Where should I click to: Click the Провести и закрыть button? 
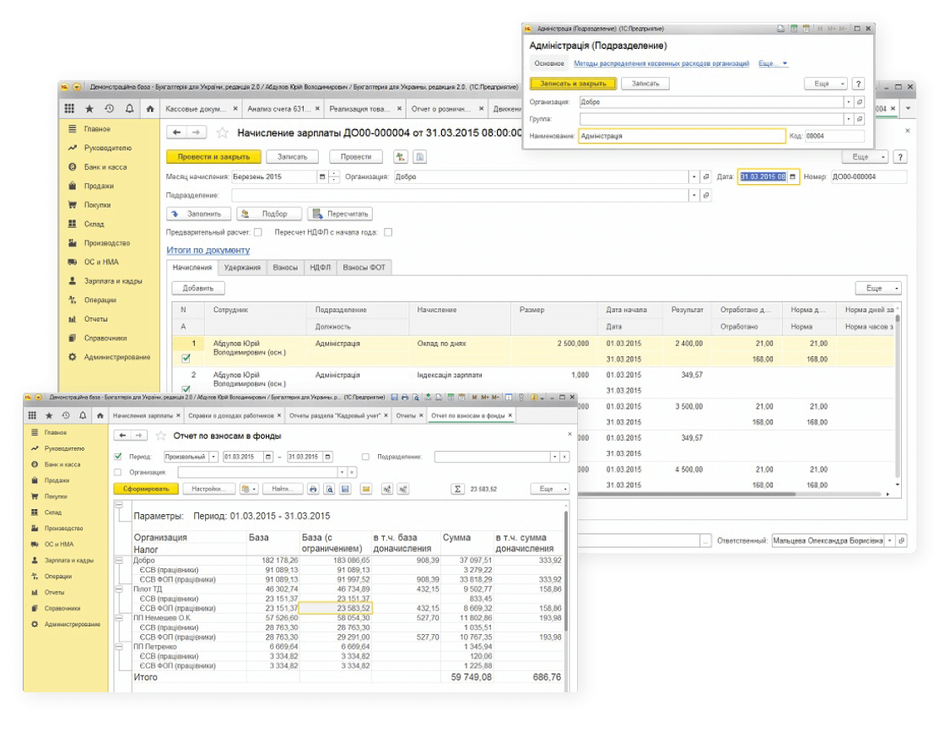(213, 156)
